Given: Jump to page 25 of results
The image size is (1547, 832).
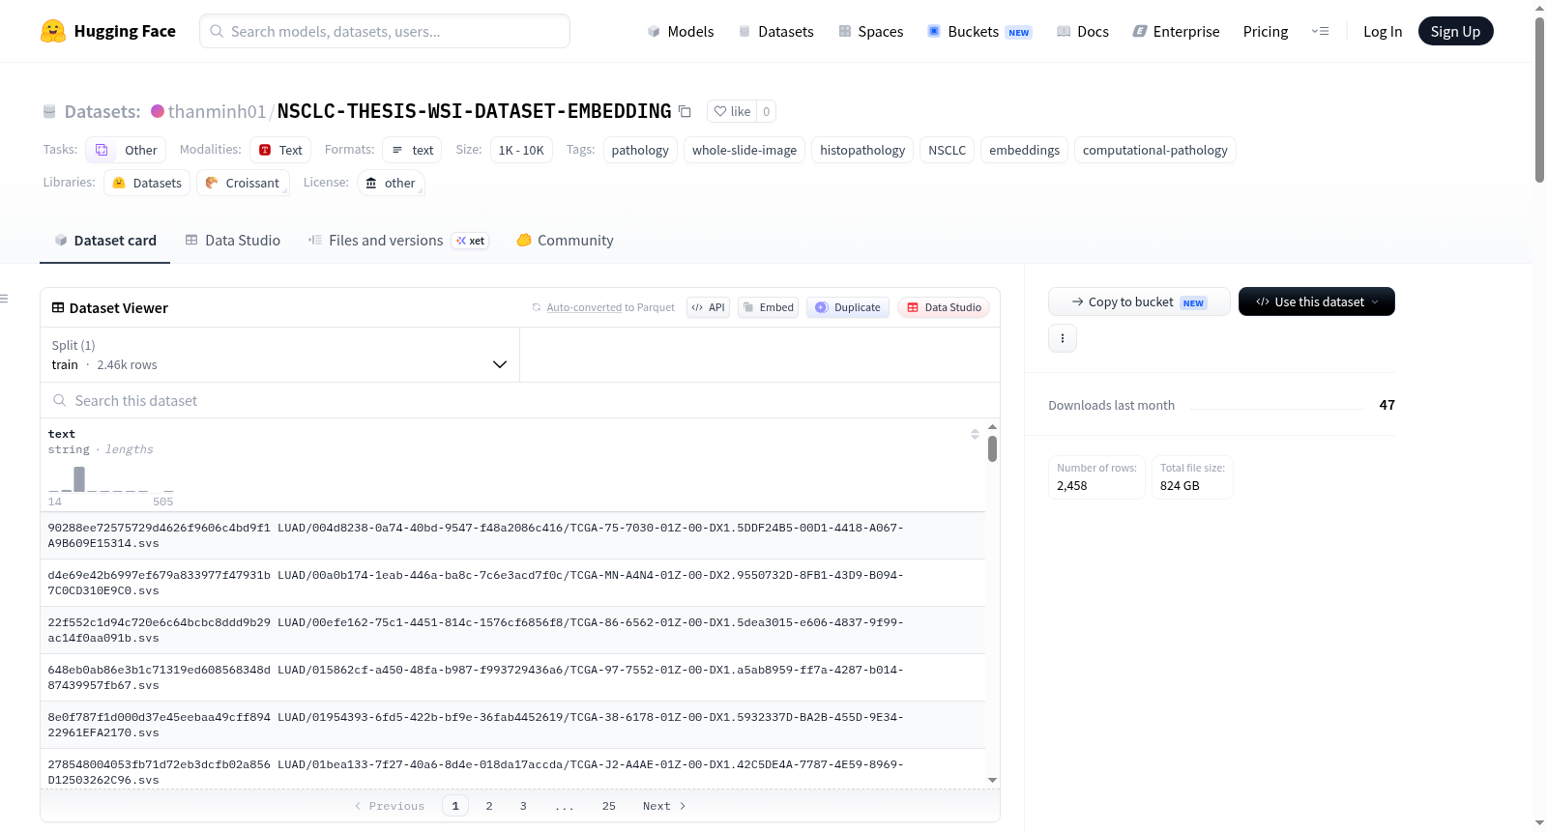Looking at the screenshot, I should 609,806.
